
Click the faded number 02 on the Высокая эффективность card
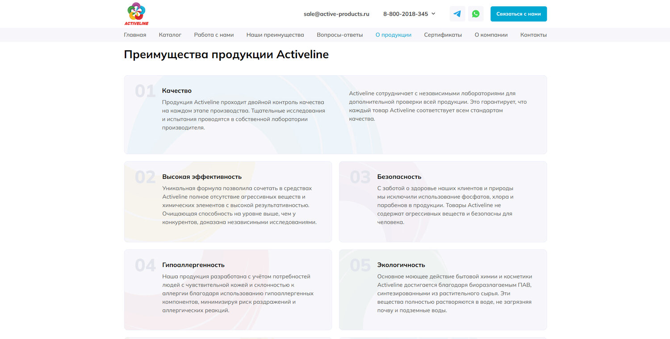coord(145,178)
